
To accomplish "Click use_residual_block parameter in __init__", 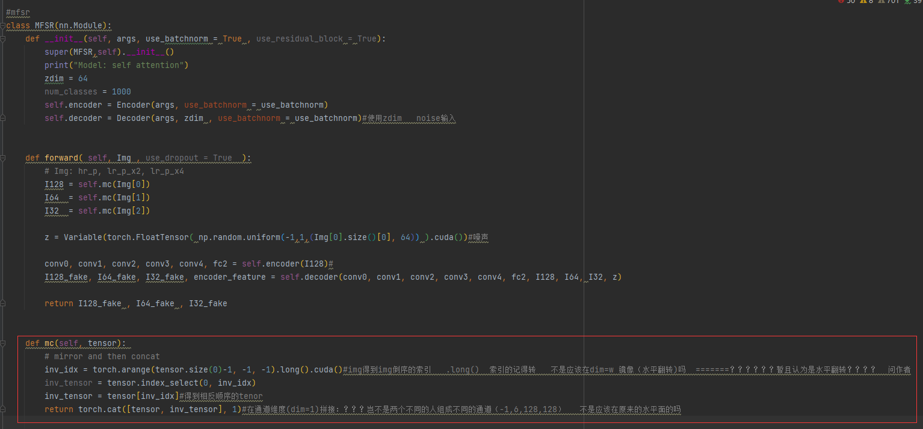I will 300,39.
